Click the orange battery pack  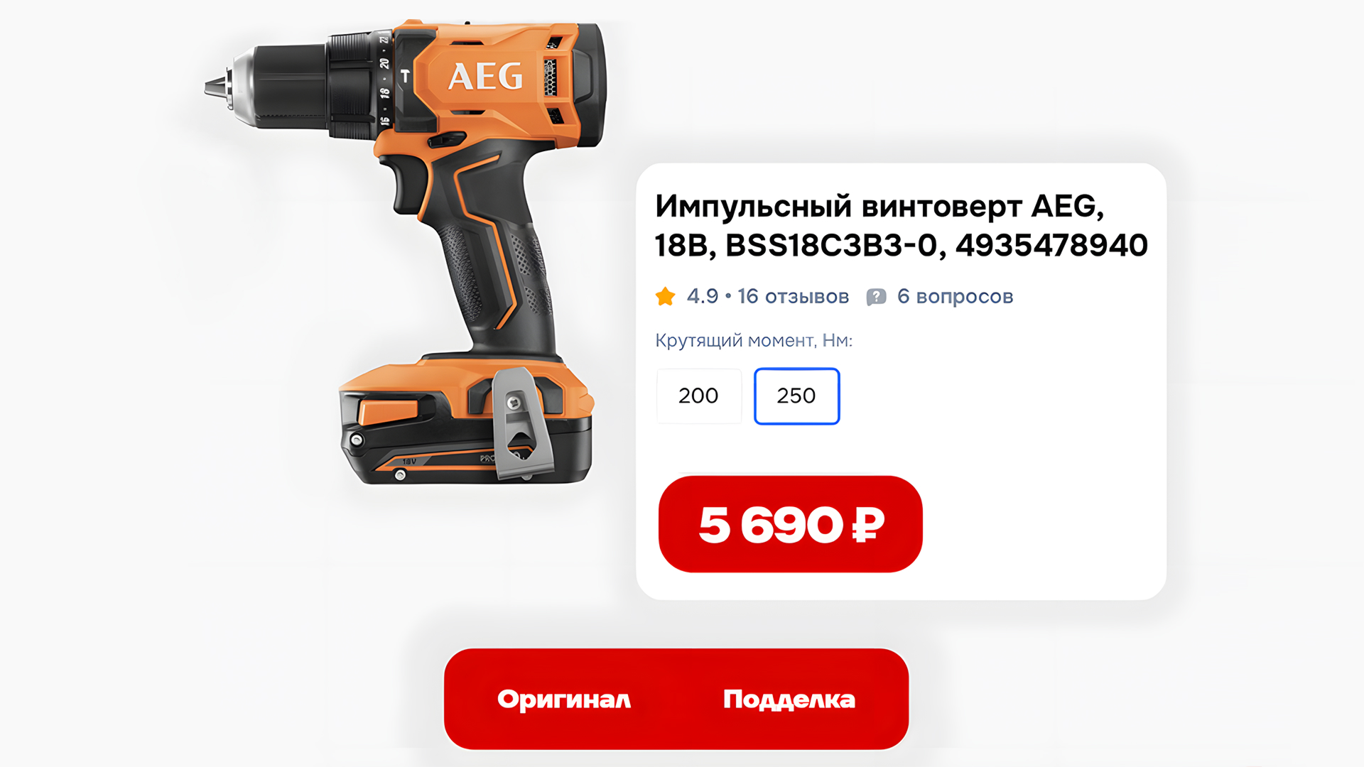pos(466,423)
